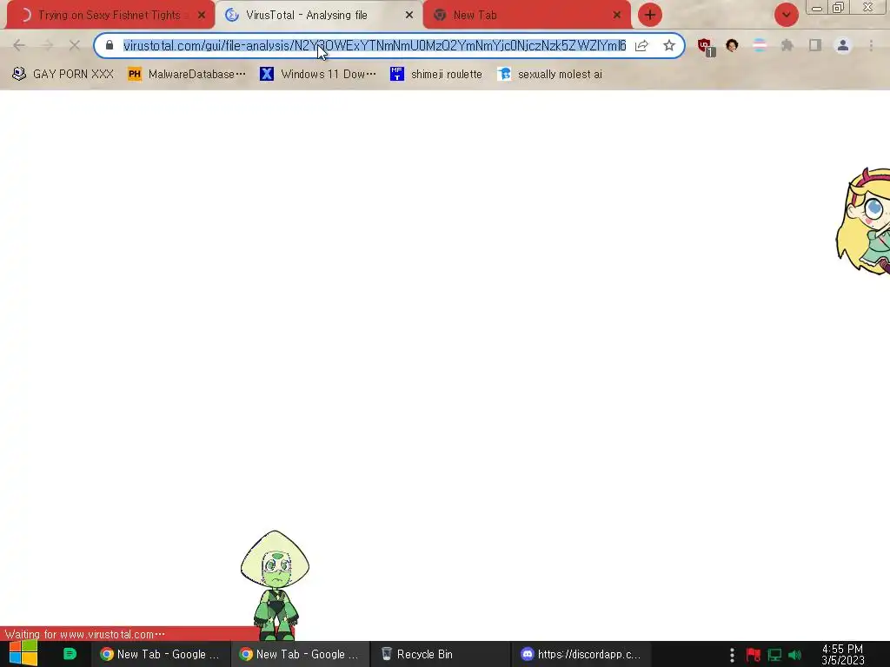
Task: Click the virustotal.com URL in address bar
Action: (x=375, y=45)
